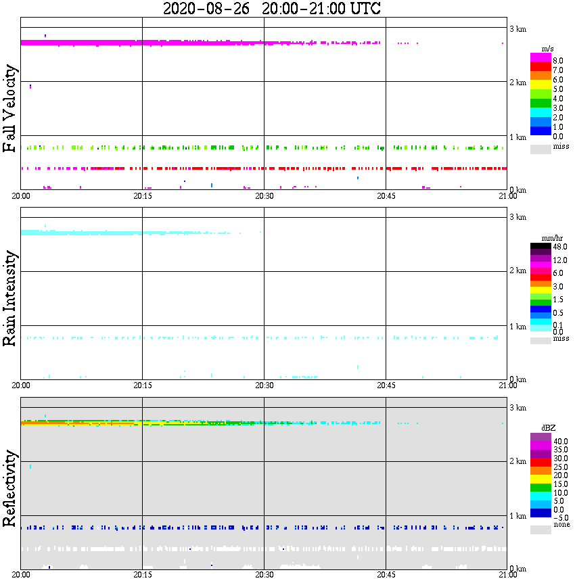Screen dimensions: 575x587
Task: Pick the red swatch in the m/s legend
Action: click(x=540, y=66)
